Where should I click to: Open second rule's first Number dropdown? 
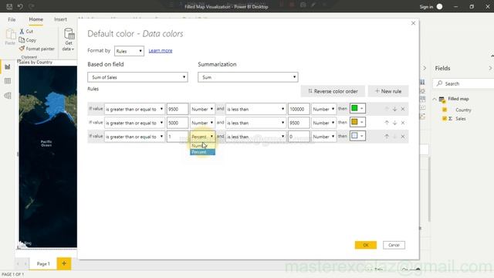click(x=202, y=123)
